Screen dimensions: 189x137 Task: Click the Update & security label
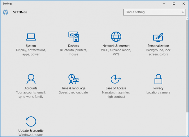coord(31,131)
